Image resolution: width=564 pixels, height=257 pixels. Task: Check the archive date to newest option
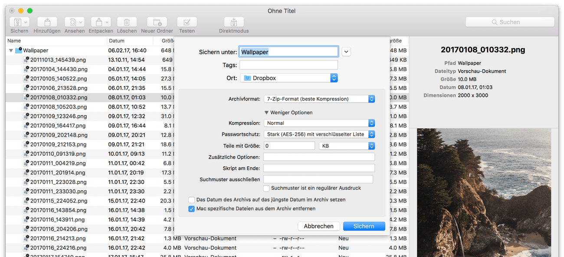pyautogui.click(x=191, y=200)
